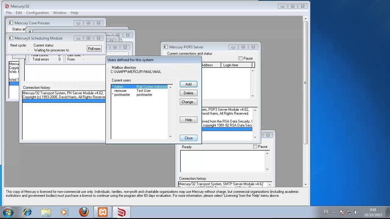The image size is (390, 219).
Task: Click POP3 history scroll up arrow
Action: click(255, 110)
